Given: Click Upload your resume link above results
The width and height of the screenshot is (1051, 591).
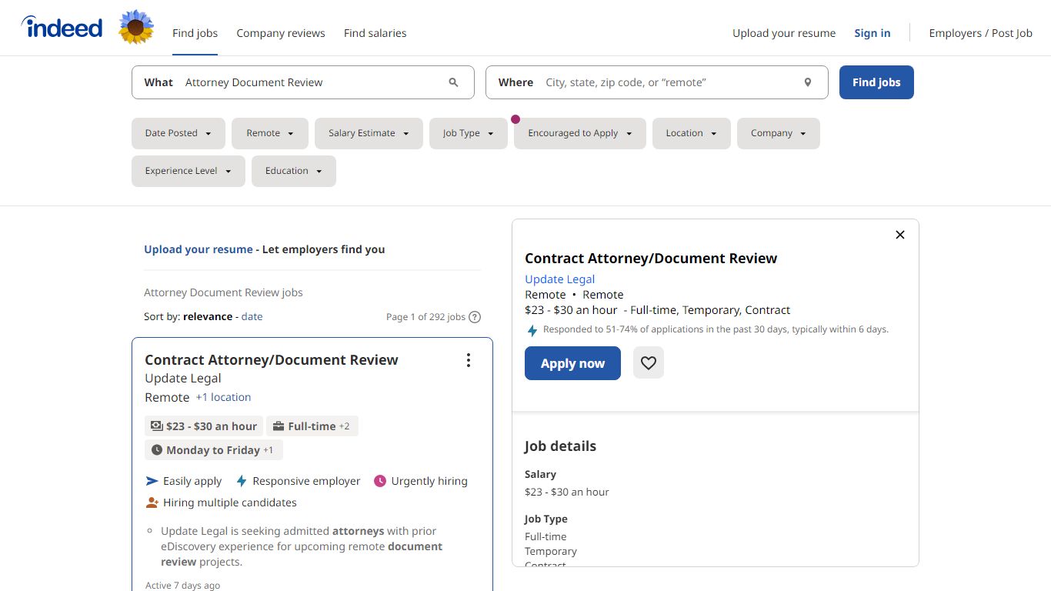Looking at the screenshot, I should tap(199, 249).
